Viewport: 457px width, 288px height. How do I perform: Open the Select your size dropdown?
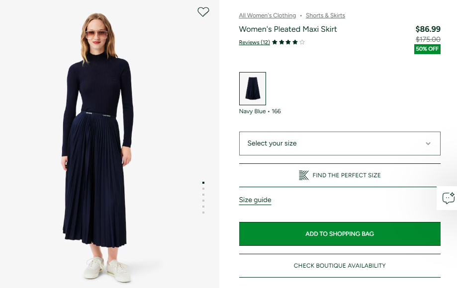click(340, 144)
